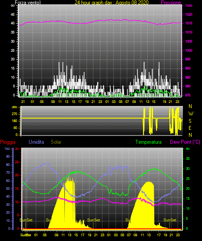Click the 80 value on humidity axis
Image resolution: width=202 pixels, height=241 pixels.
pyautogui.click(x=8, y=165)
